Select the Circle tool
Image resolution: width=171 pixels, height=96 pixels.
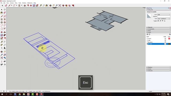[2, 22]
